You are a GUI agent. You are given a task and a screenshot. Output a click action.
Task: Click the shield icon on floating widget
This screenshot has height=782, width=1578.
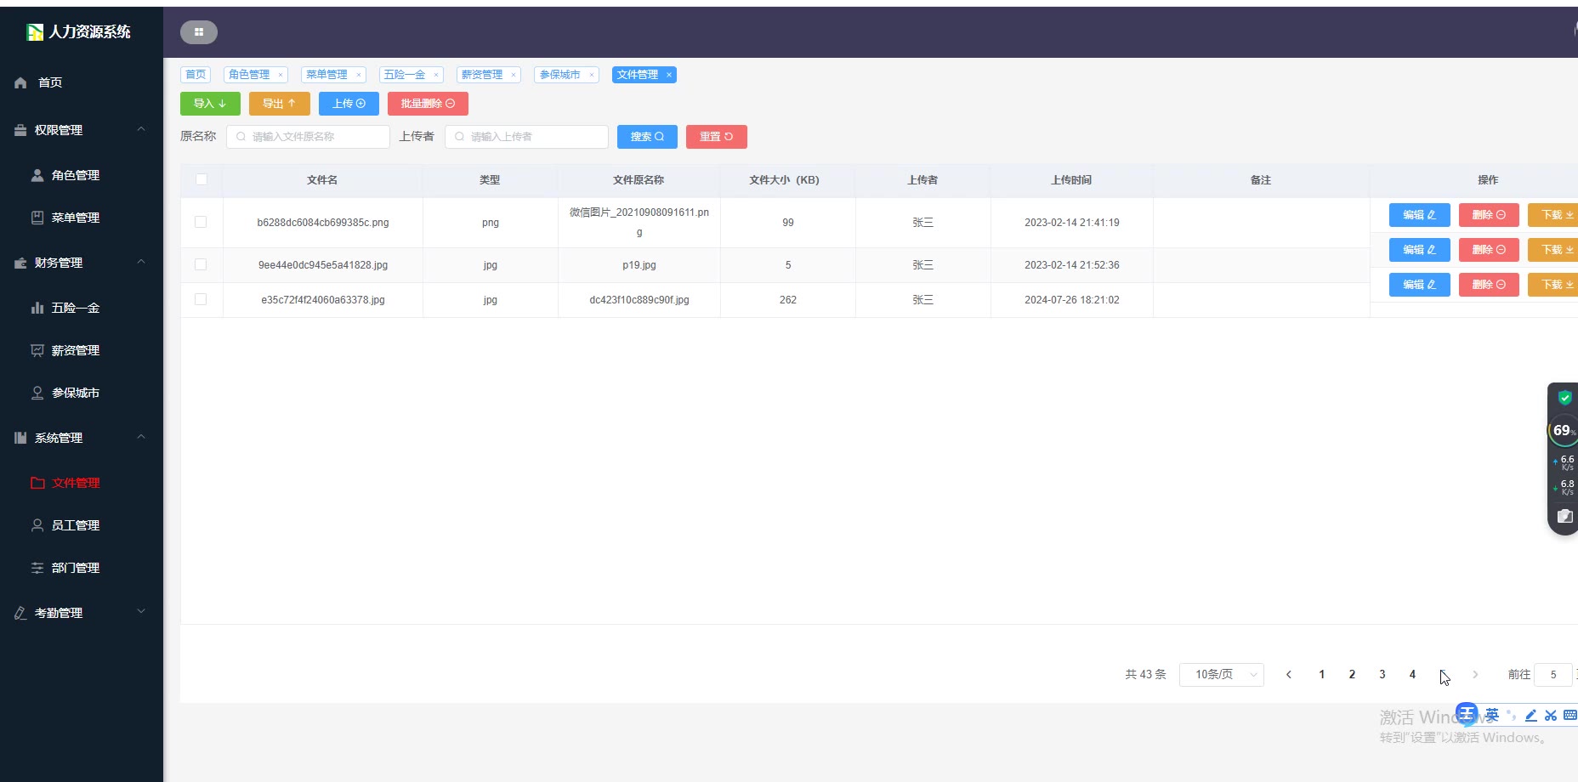(1564, 398)
